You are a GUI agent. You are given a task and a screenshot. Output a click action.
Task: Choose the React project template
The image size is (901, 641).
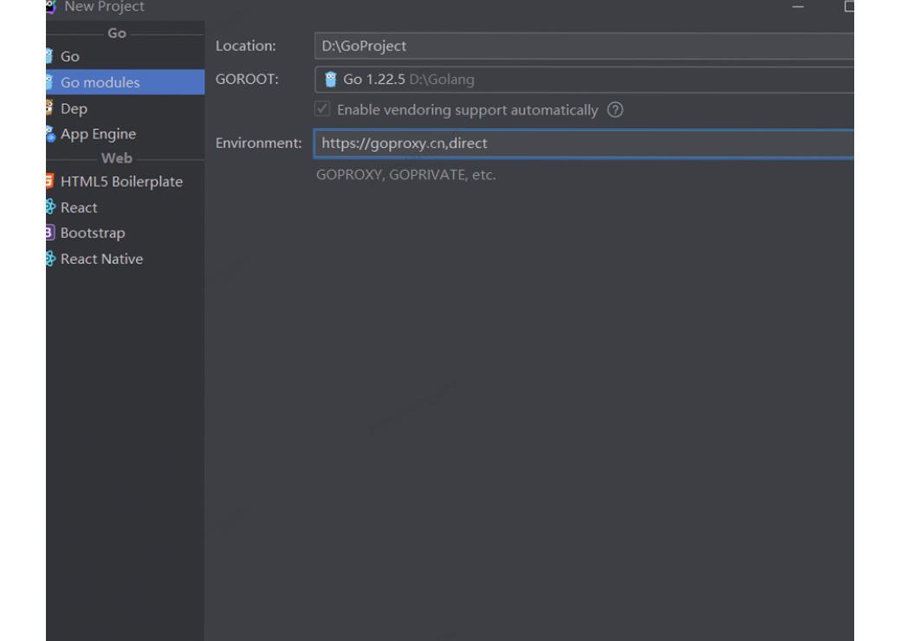pyautogui.click(x=126, y=207)
